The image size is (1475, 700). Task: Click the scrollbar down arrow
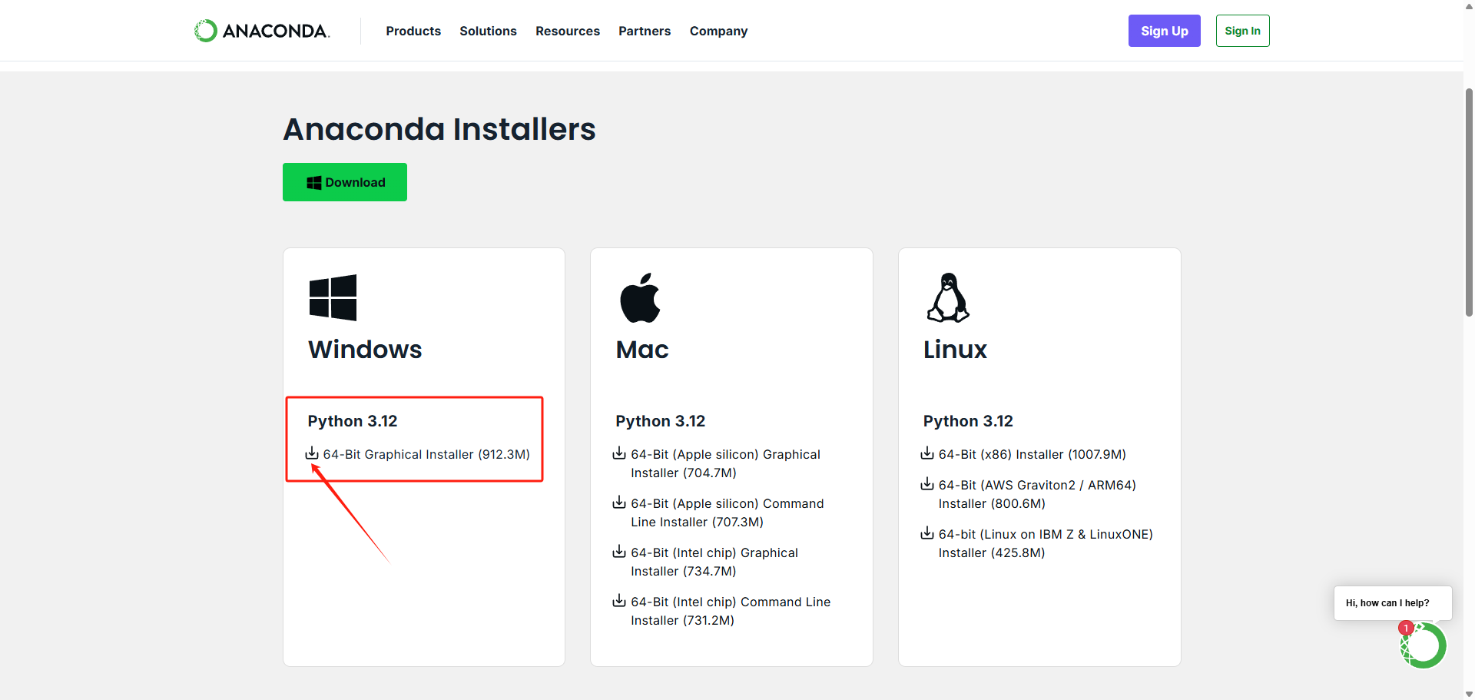(1468, 693)
